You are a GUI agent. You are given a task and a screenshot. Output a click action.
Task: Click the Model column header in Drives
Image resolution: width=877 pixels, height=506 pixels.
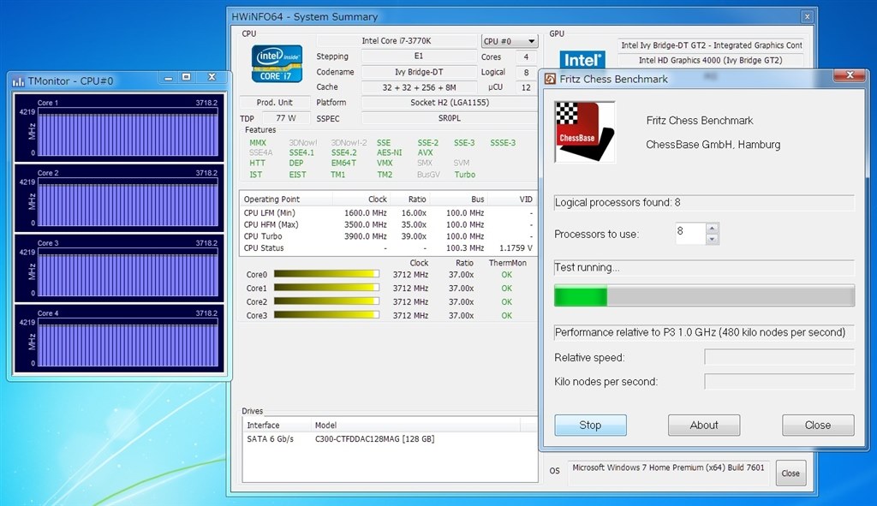click(x=415, y=425)
